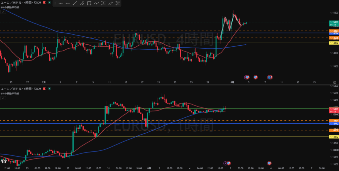Click the EU flag economic event marker
Viewport: 339px width, 171px height.
269,77
